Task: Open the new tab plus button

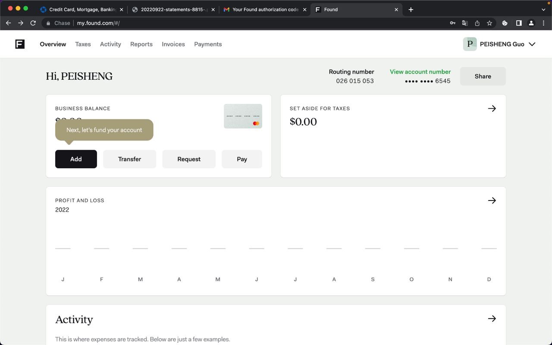Action: click(x=411, y=9)
